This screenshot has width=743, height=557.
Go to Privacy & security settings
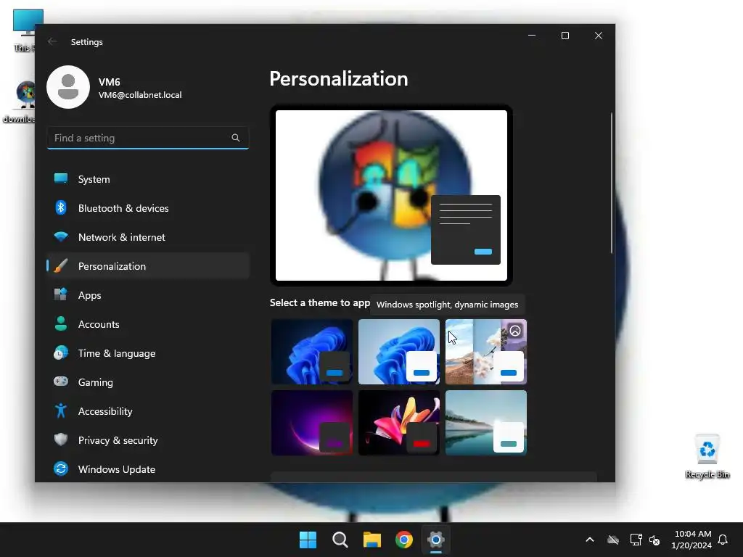(148, 440)
